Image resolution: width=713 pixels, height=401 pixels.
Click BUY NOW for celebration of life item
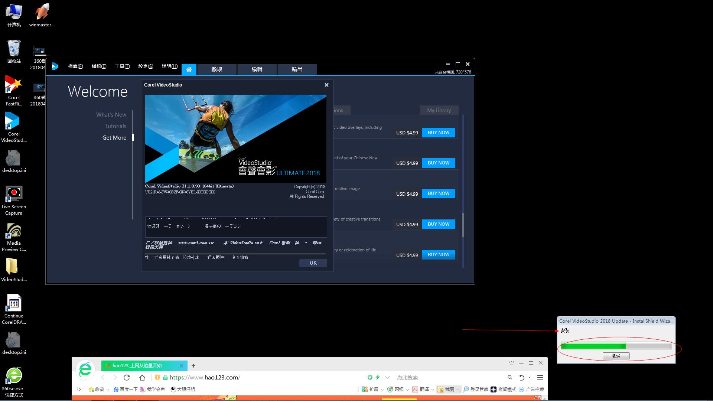tap(439, 255)
